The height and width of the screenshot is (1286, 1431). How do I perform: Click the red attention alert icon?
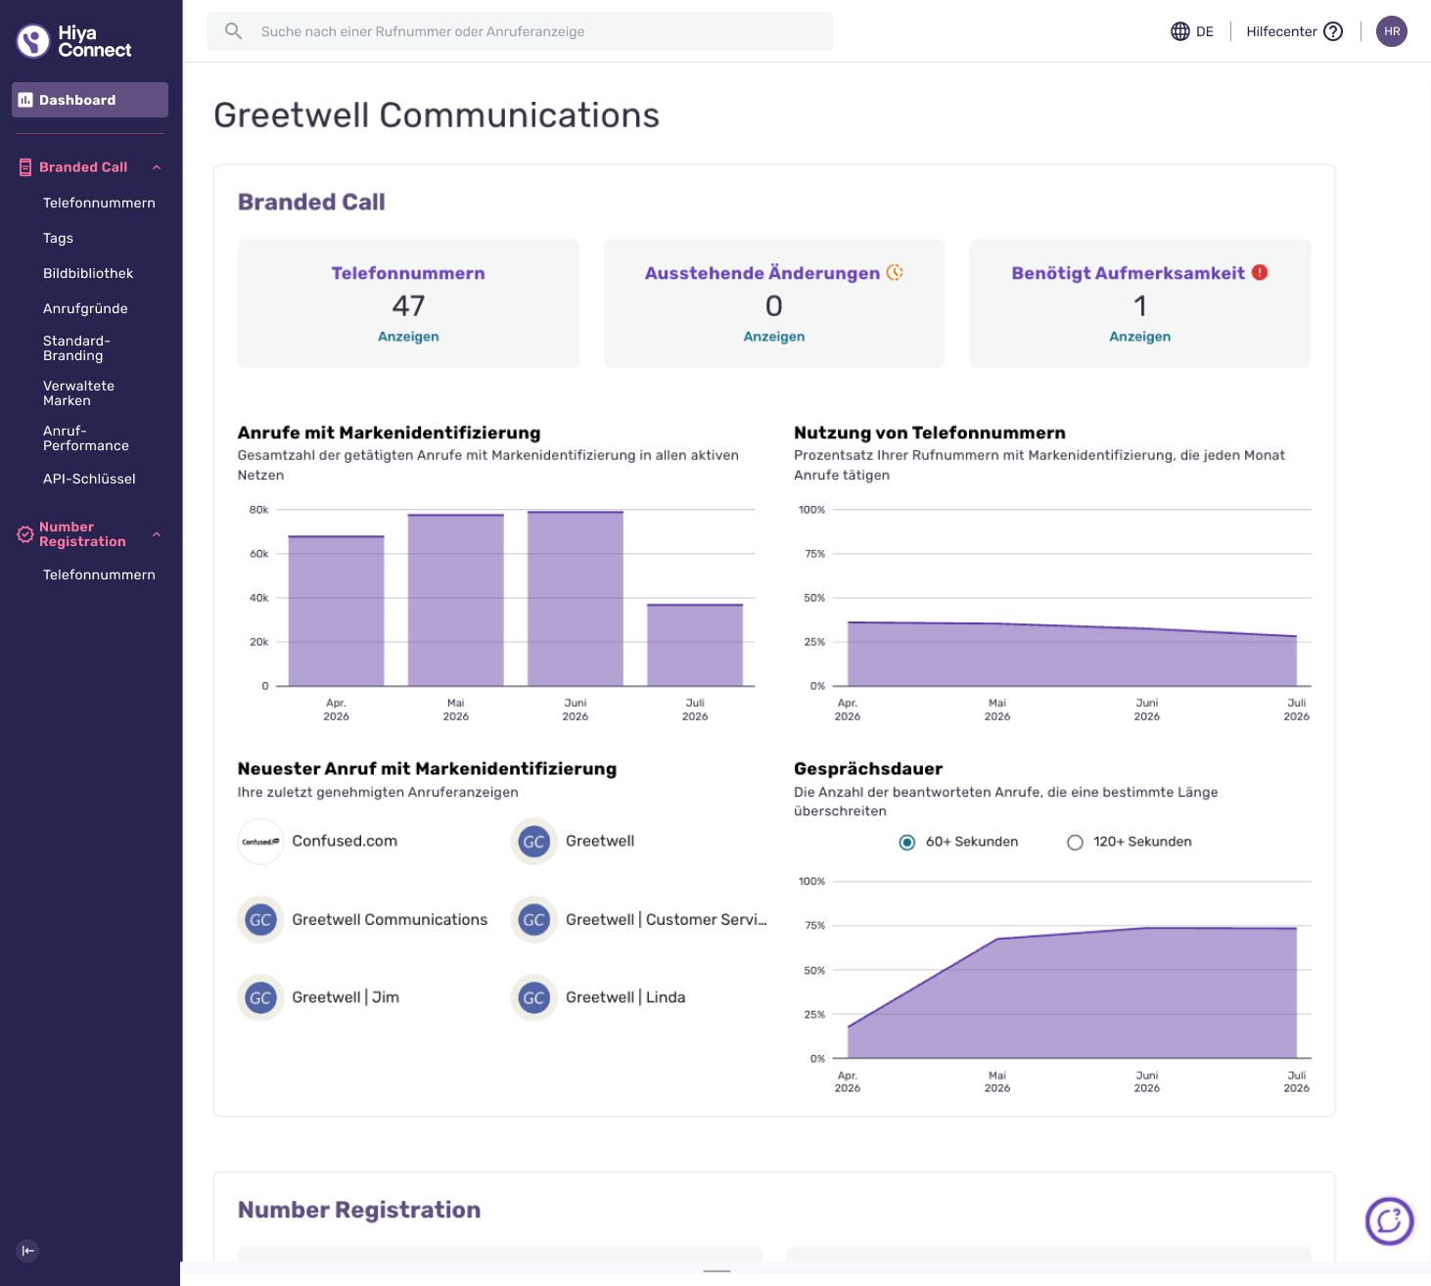[1260, 272]
